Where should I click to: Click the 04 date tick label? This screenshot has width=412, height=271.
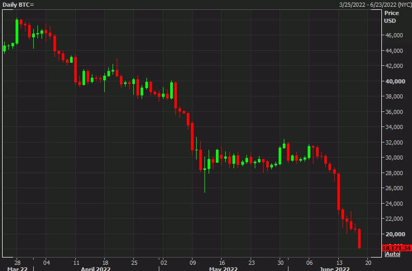tap(47, 263)
